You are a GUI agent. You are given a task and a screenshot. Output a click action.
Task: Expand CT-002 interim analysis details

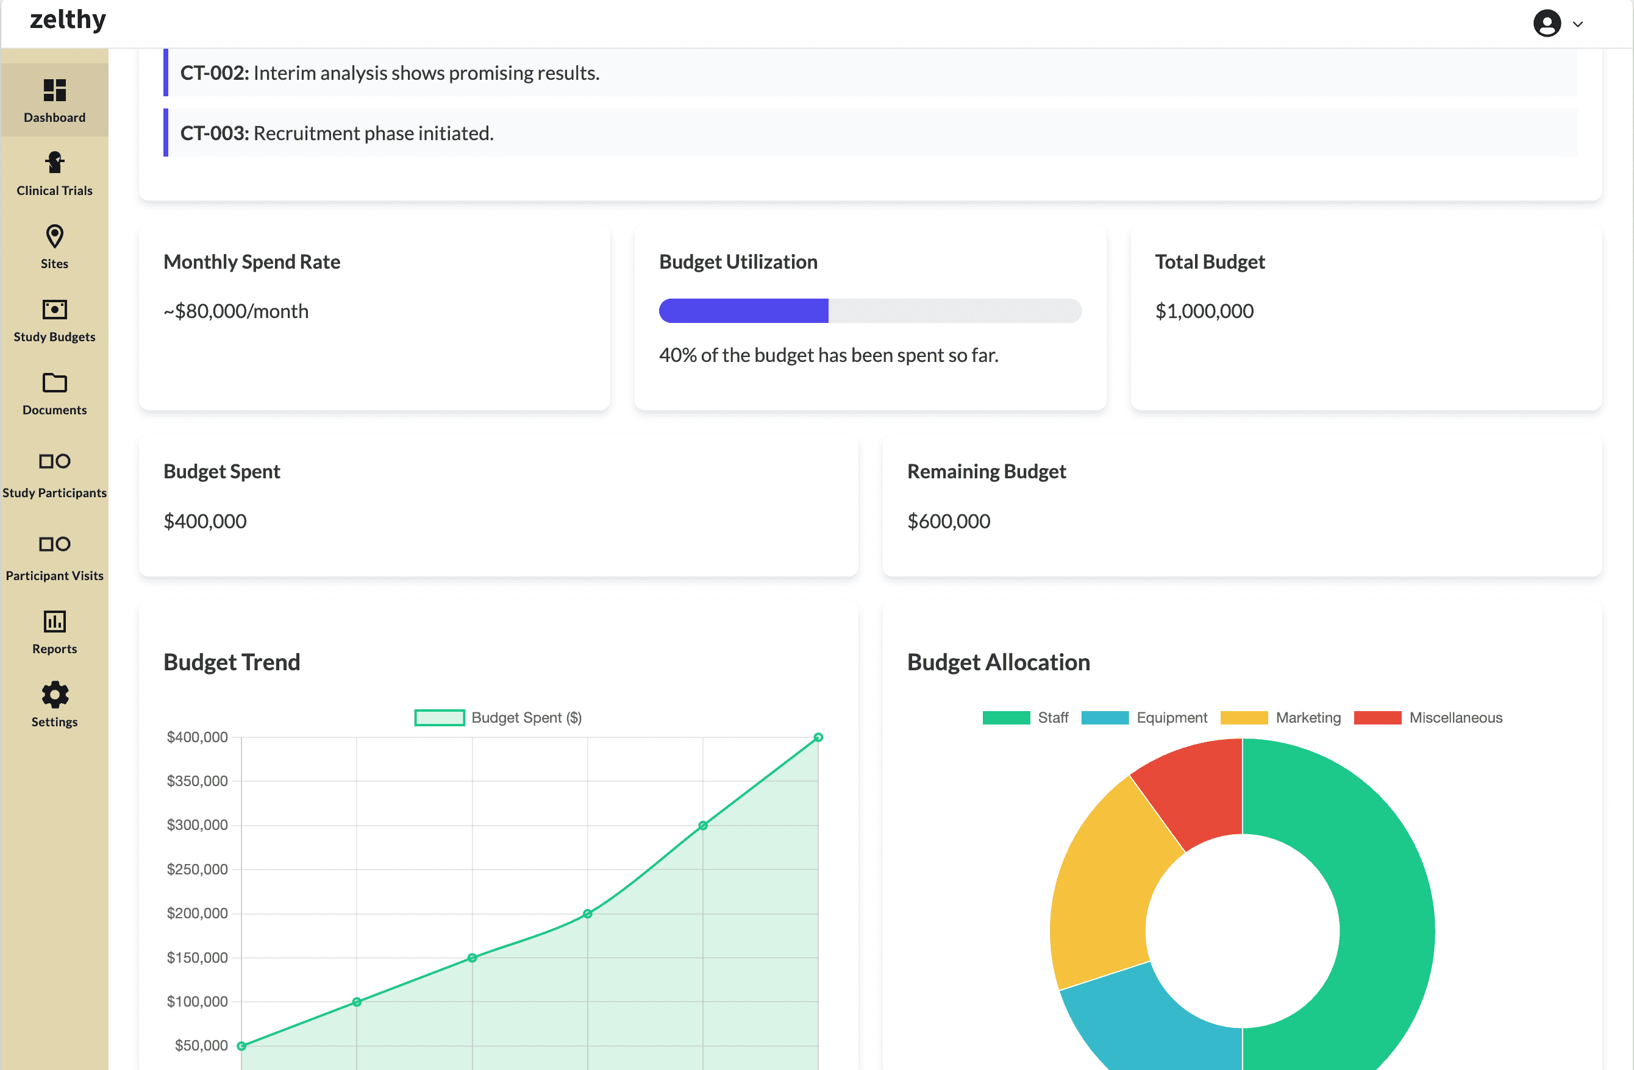tap(390, 74)
